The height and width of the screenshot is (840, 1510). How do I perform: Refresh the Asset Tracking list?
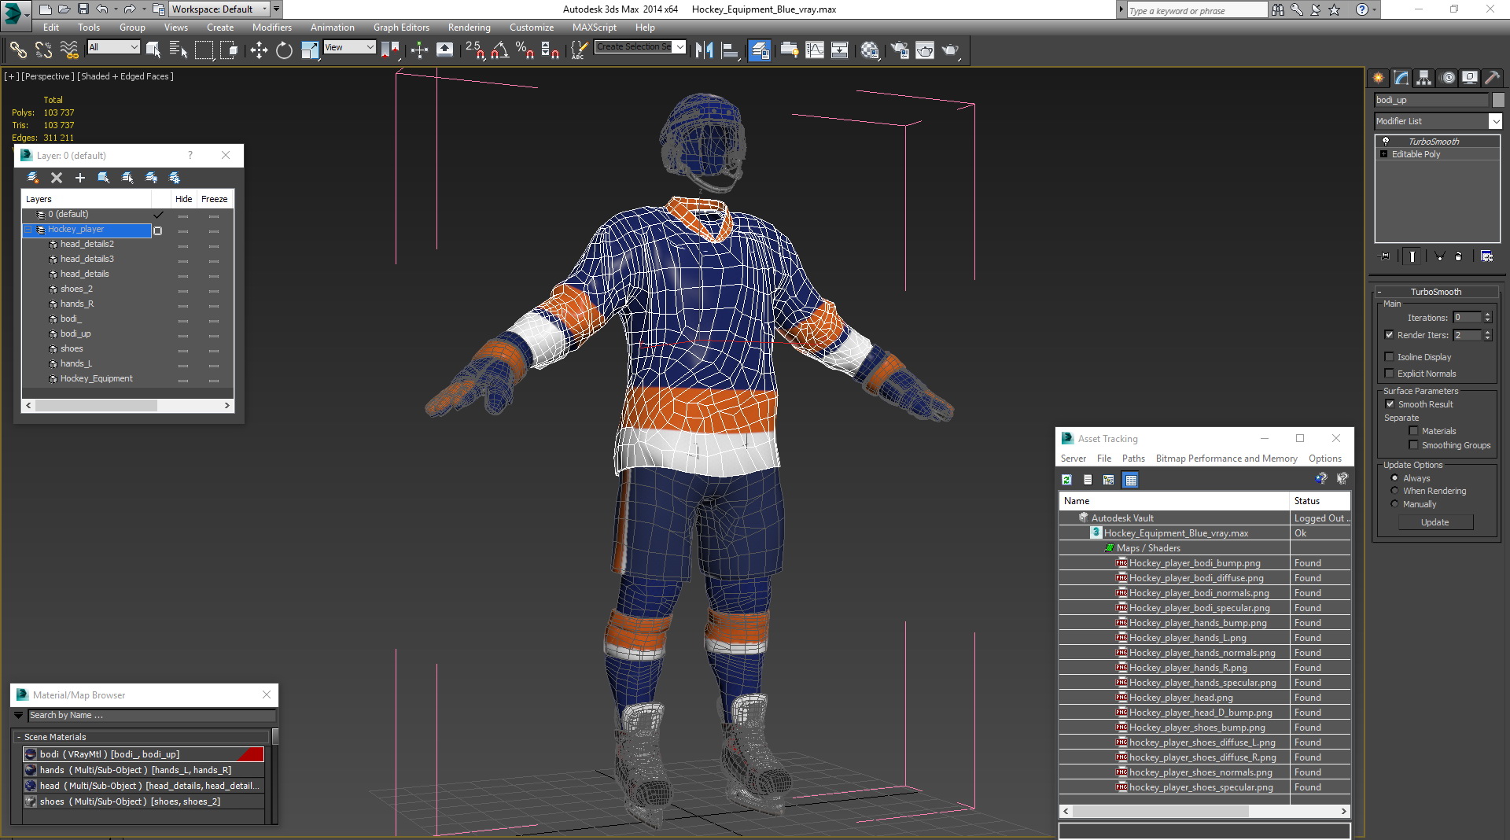pyautogui.click(x=1067, y=480)
